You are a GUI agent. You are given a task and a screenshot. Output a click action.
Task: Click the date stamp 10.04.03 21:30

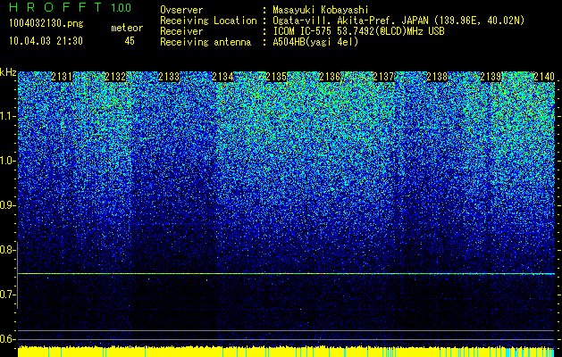(x=46, y=41)
